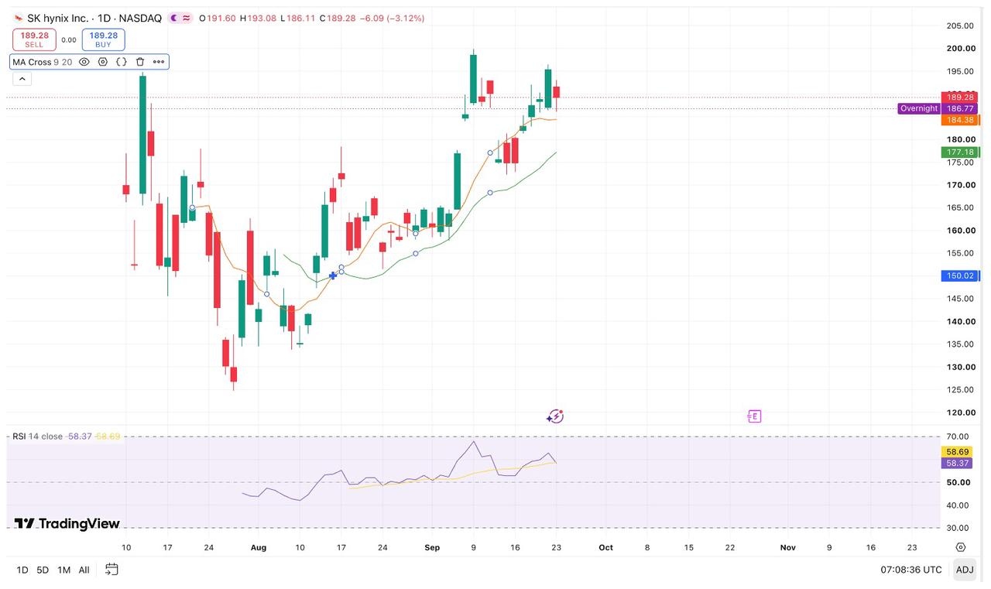Click the SK hynix Inc. symbol title
The image size is (991, 589).
click(60, 18)
